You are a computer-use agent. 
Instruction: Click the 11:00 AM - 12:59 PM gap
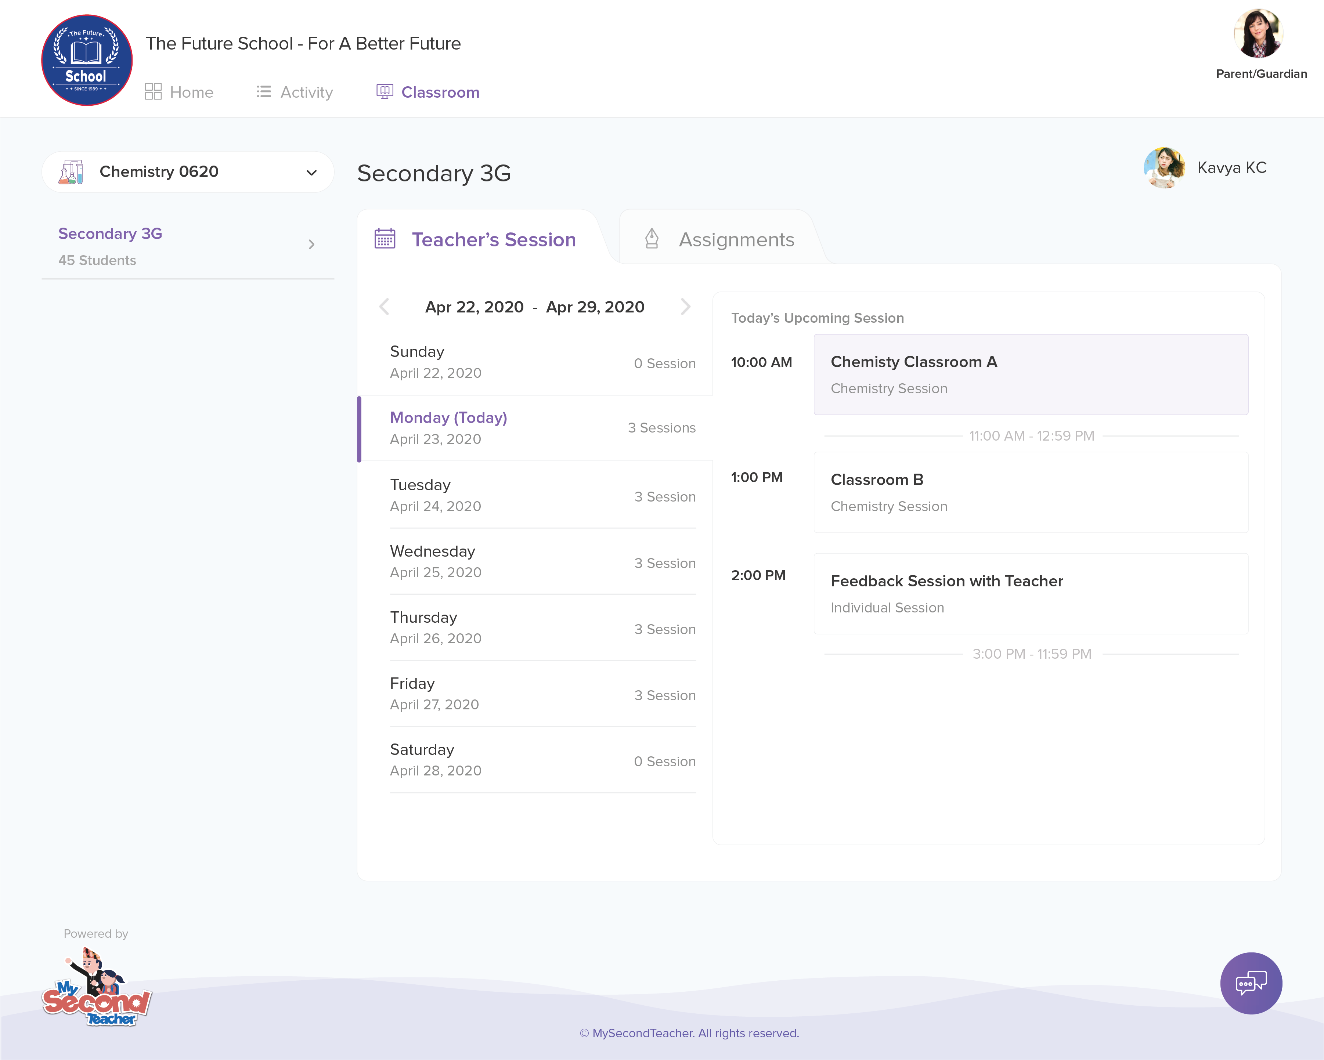click(x=1032, y=436)
